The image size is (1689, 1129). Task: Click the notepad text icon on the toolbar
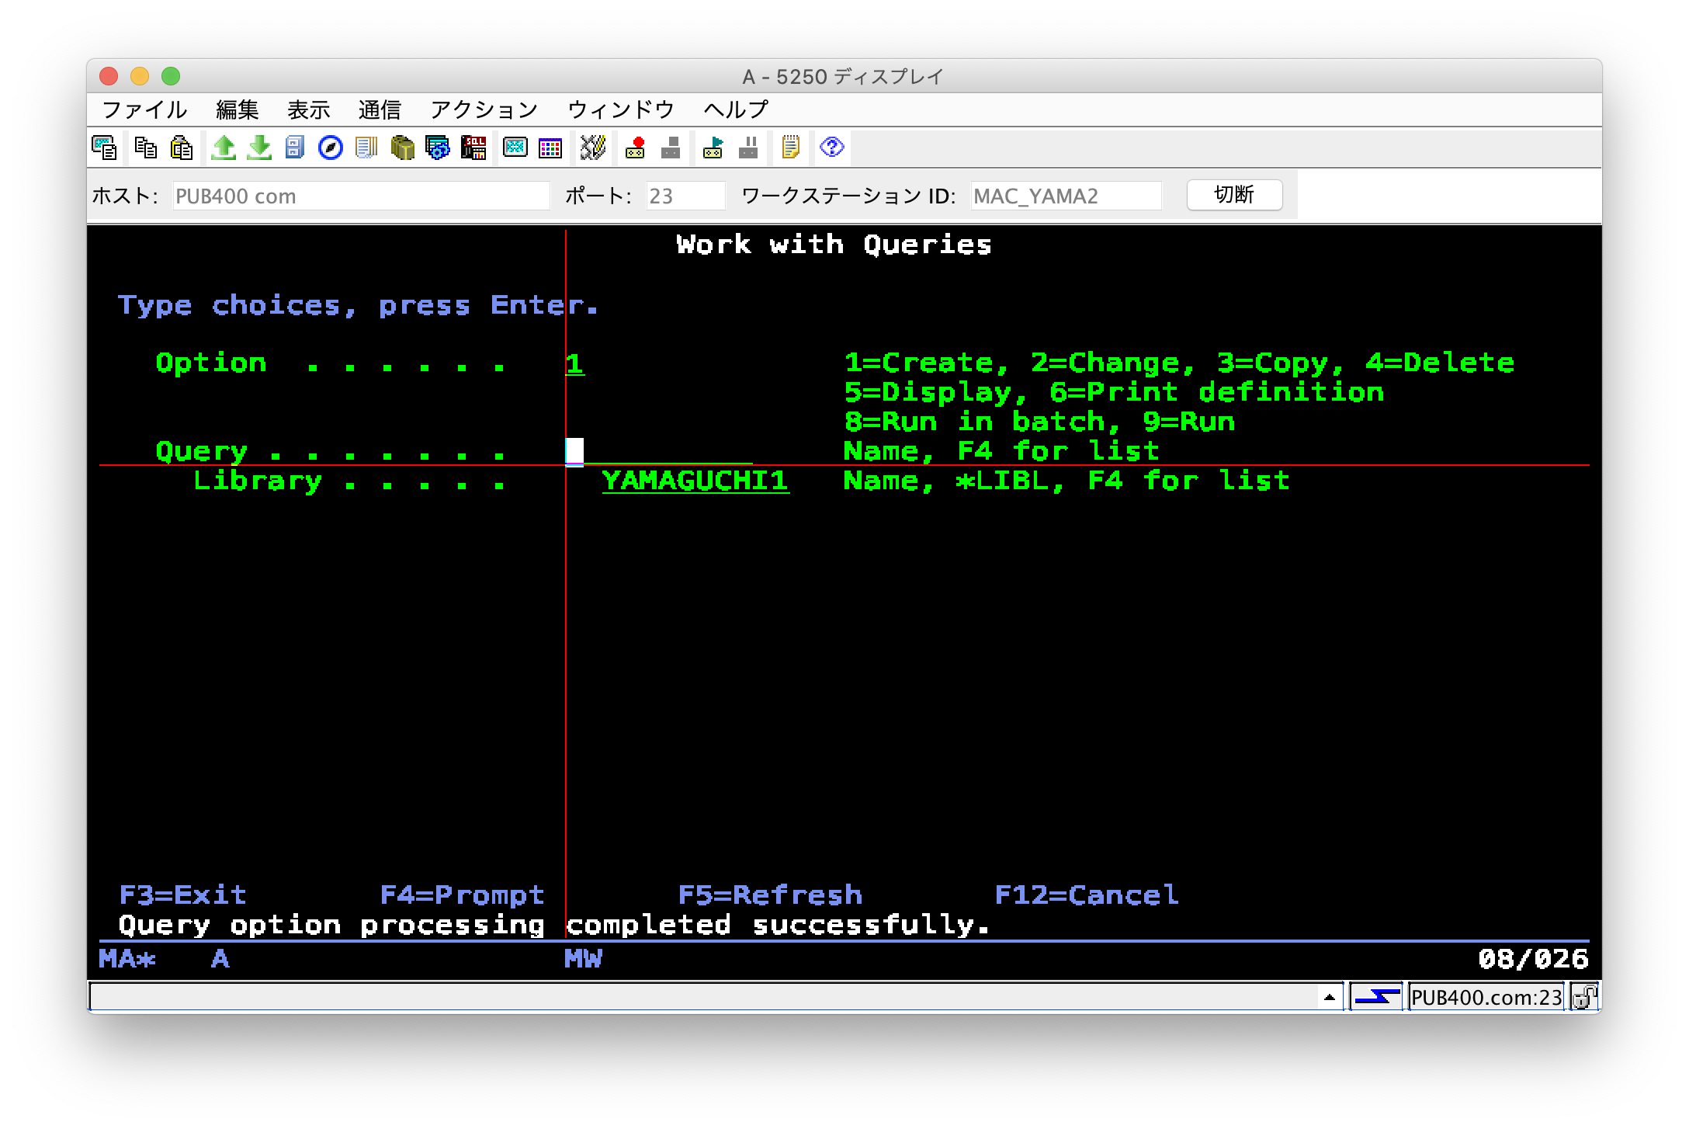pos(791,148)
